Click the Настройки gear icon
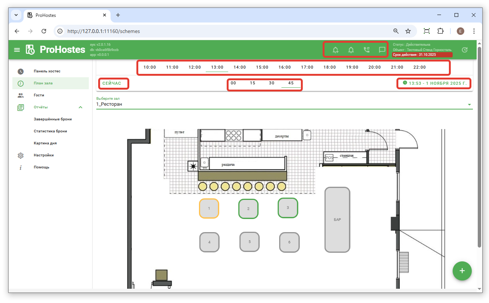This screenshot has height=303, width=489. (x=21, y=155)
